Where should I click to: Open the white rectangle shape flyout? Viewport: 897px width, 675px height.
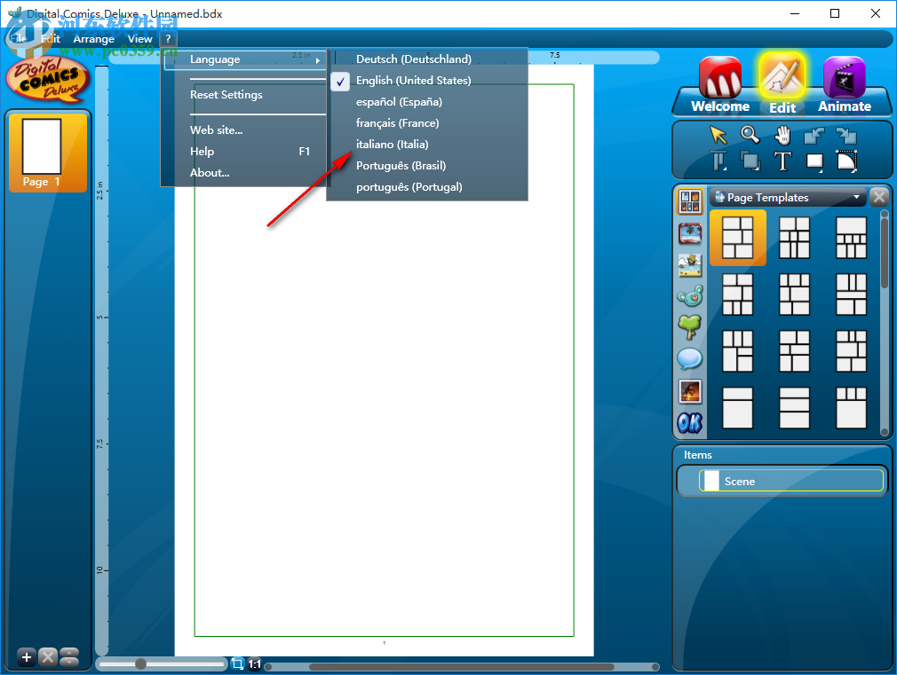(x=814, y=161)
